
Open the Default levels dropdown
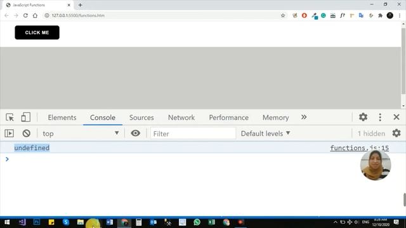(265, 134)
